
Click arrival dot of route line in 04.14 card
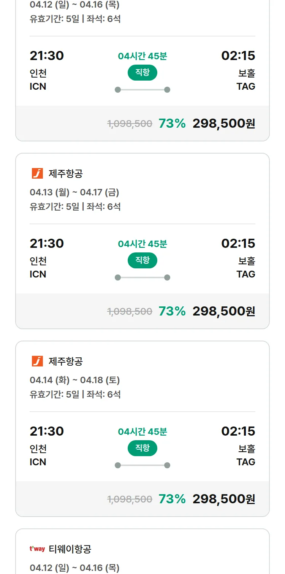(x=167, y=465)
